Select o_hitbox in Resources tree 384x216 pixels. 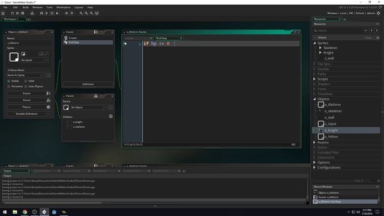point(331,137)
